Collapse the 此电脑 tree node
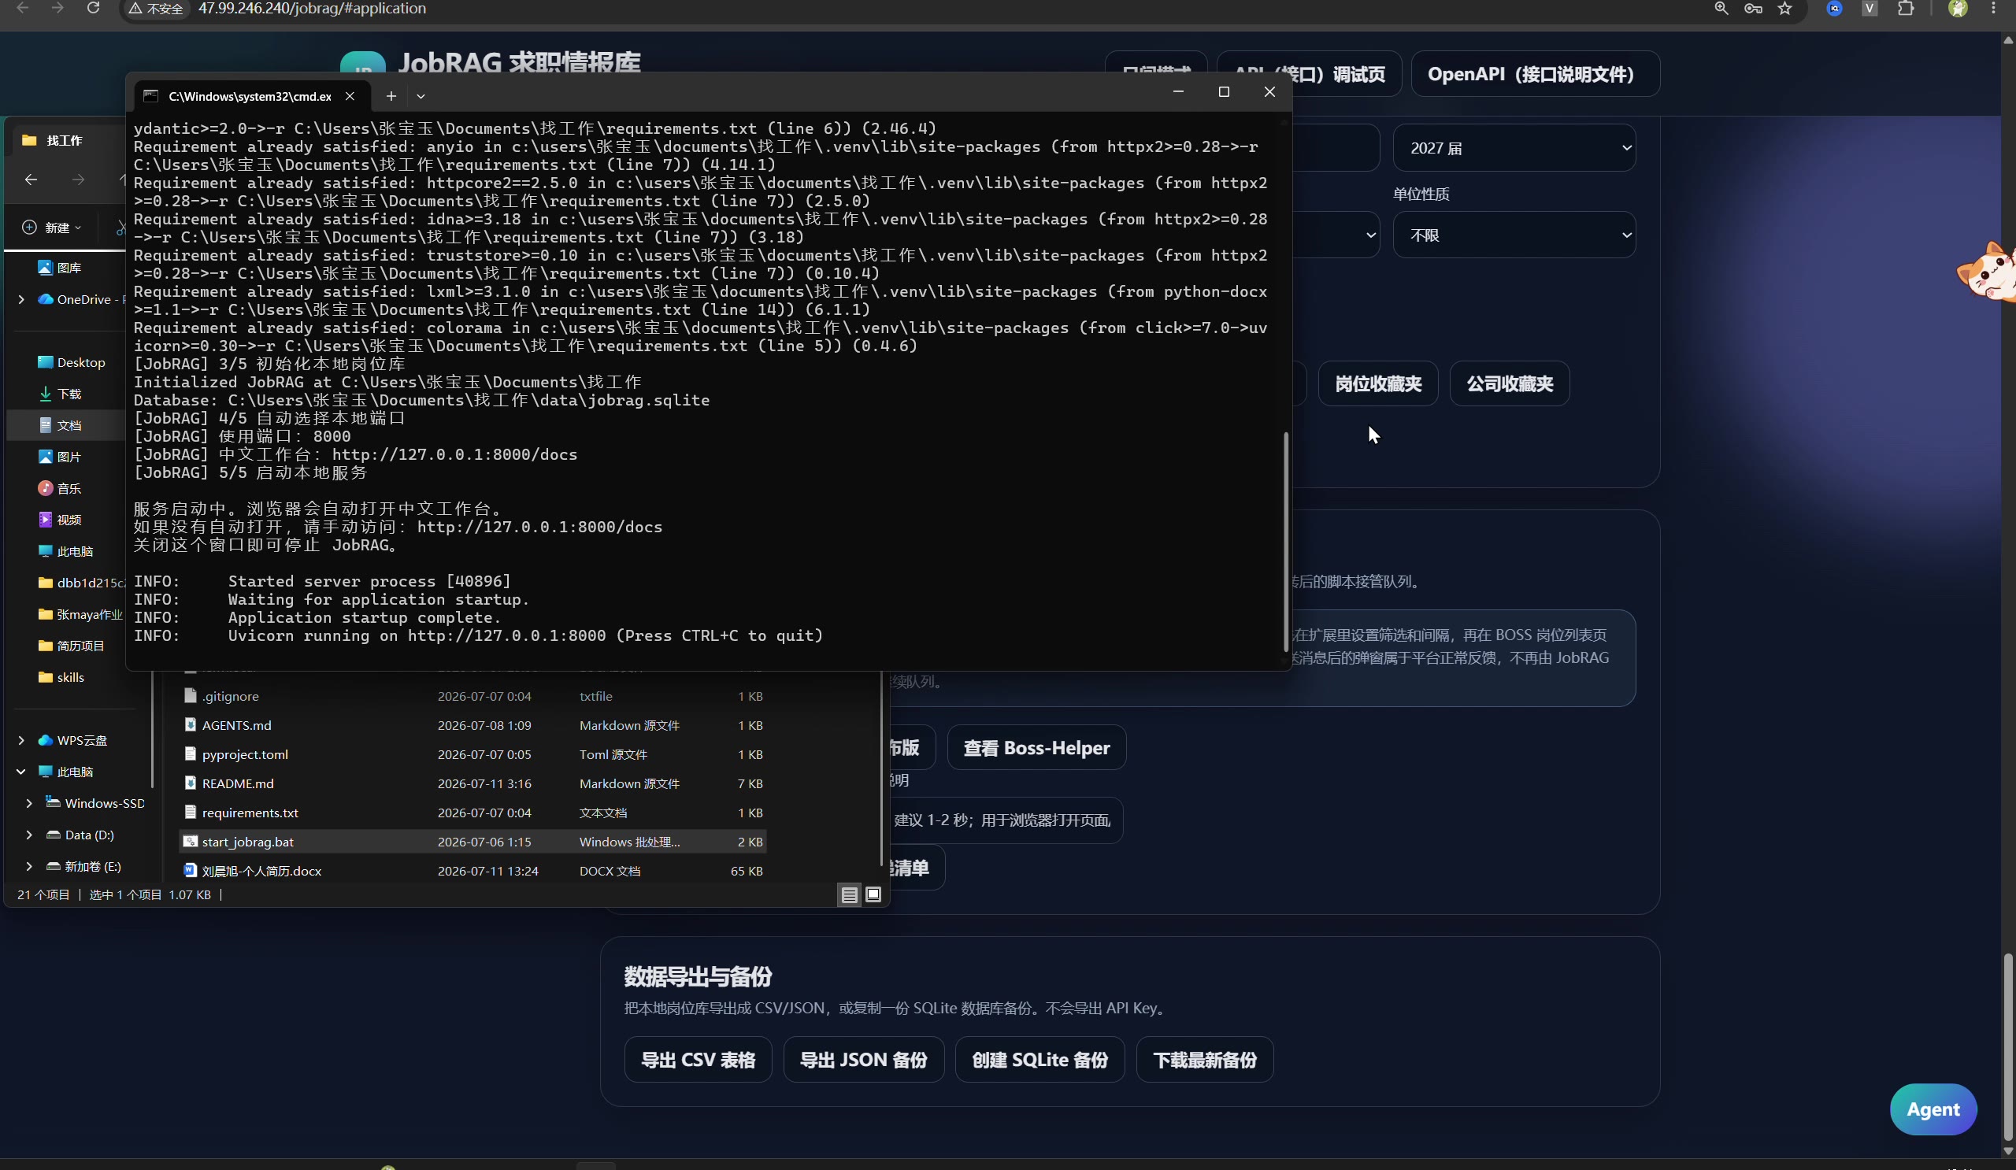Viewport: 2016px width, 1170px height. [20, 771]
